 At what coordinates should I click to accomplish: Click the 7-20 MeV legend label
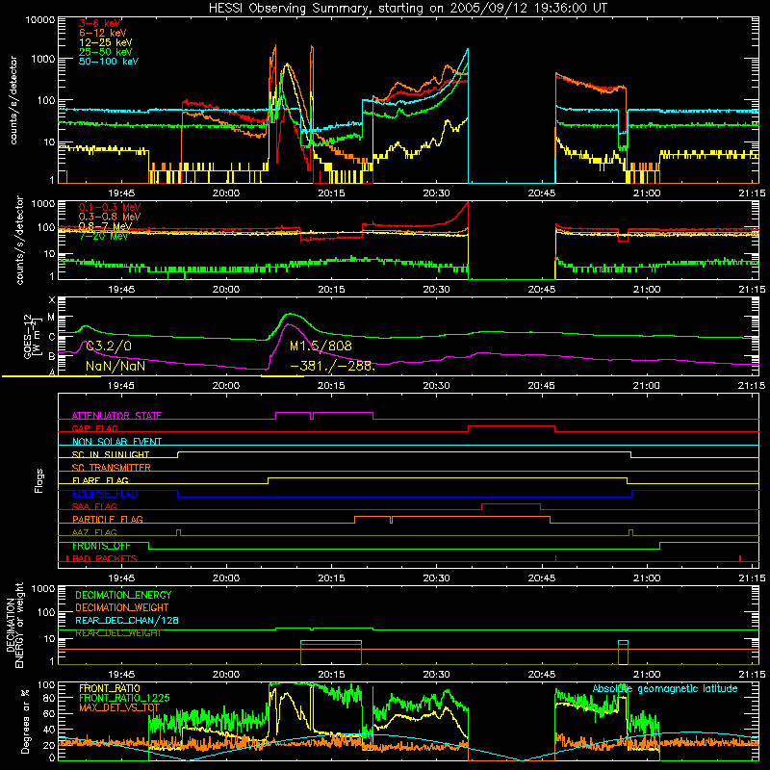(x=103, y=236)
